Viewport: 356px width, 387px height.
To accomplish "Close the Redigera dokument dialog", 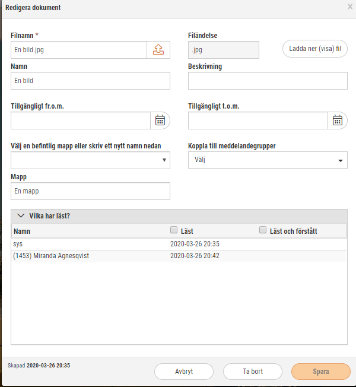I will [x=350, y=7].
